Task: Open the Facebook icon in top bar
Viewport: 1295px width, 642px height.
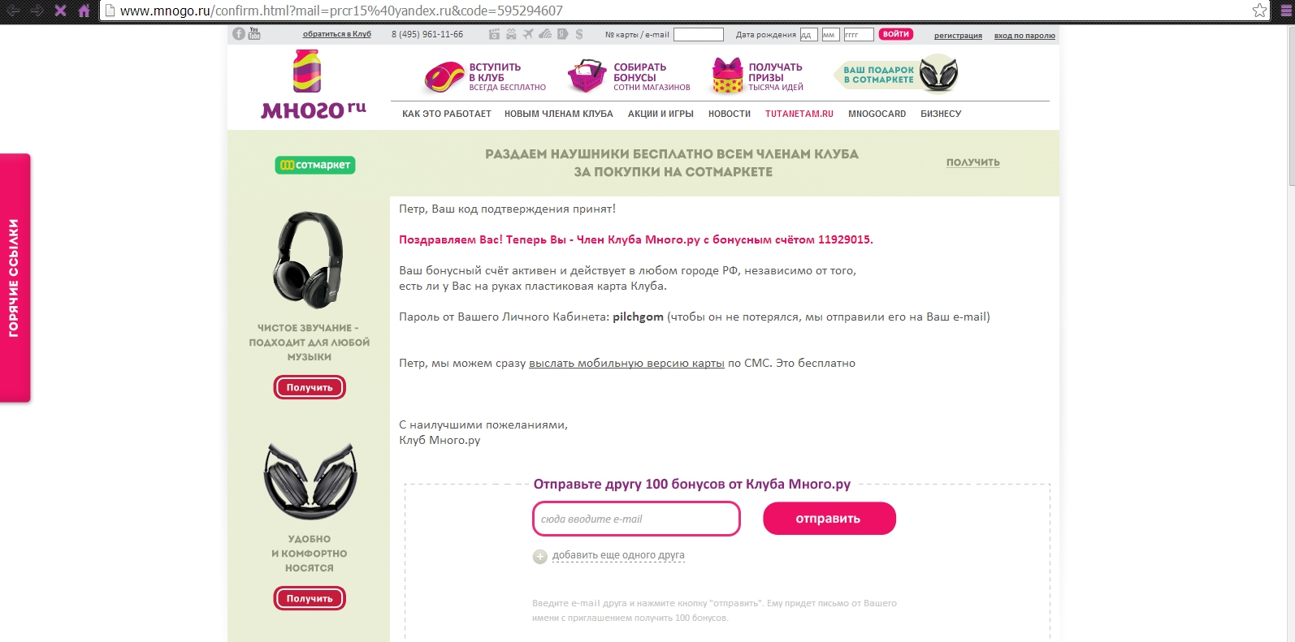Action: pyautogui.click(x=238, y=34)
